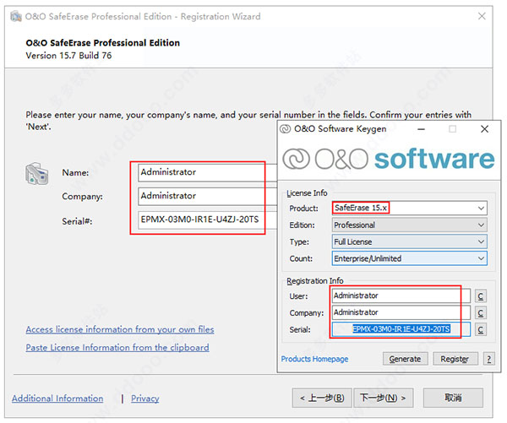507x423 pixels.
Task: Close the Registration Wizard window
Action: click(482, 16)
